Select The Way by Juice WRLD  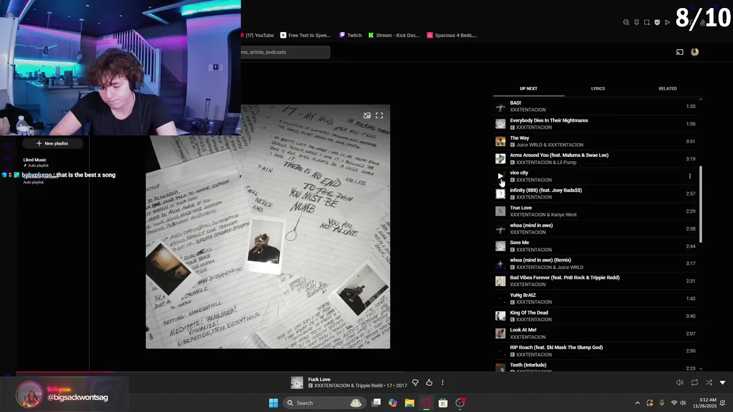(x=596, y=141)
